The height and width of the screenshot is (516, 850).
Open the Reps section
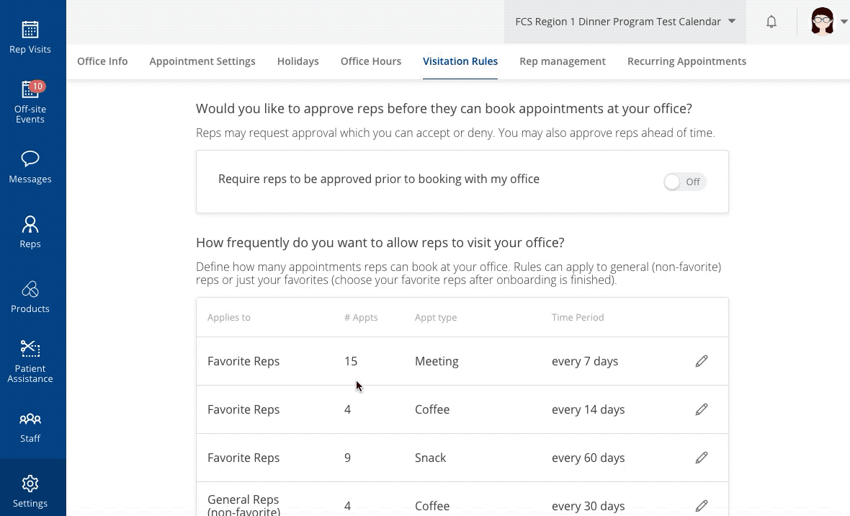pos(30,231)
